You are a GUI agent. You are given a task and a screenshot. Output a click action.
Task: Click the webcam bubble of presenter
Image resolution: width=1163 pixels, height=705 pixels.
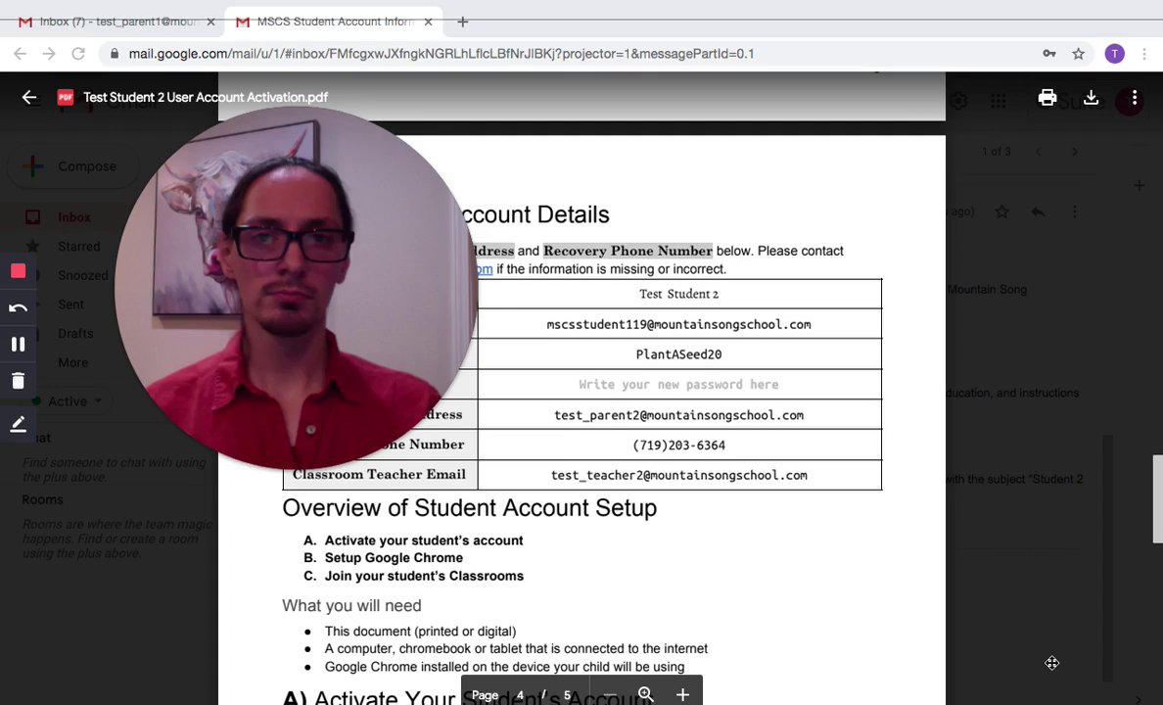[296, 289]
